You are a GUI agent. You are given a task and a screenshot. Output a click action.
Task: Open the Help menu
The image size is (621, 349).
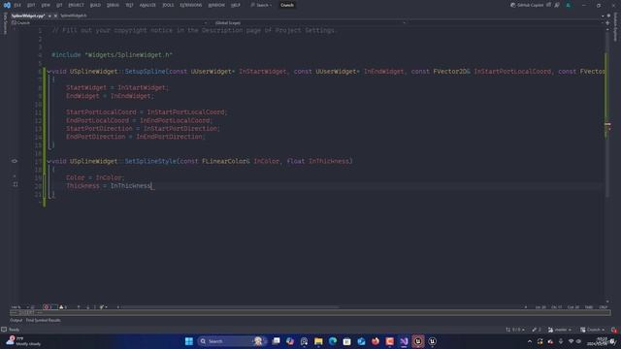[236, 5]
